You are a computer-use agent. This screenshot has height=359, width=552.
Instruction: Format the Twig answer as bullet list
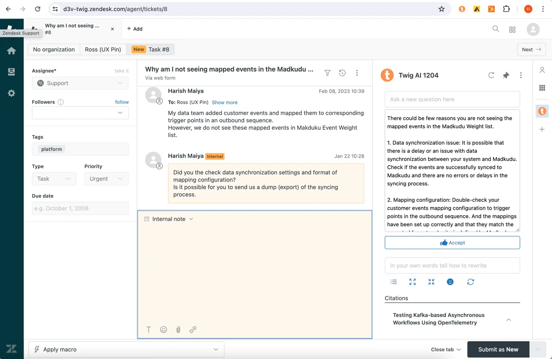pyautogui.click(x=394, y=282)
